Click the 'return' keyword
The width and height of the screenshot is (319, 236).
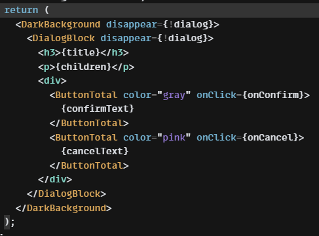coord(21,10)
